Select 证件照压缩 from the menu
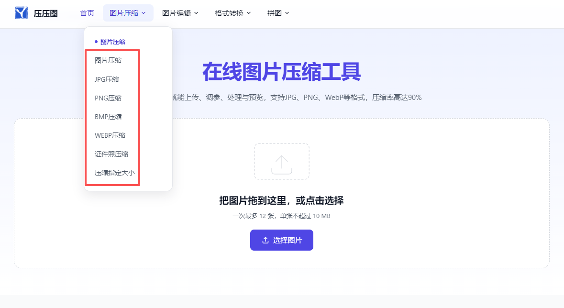This screenshot has width=564, height=308. 111,154
